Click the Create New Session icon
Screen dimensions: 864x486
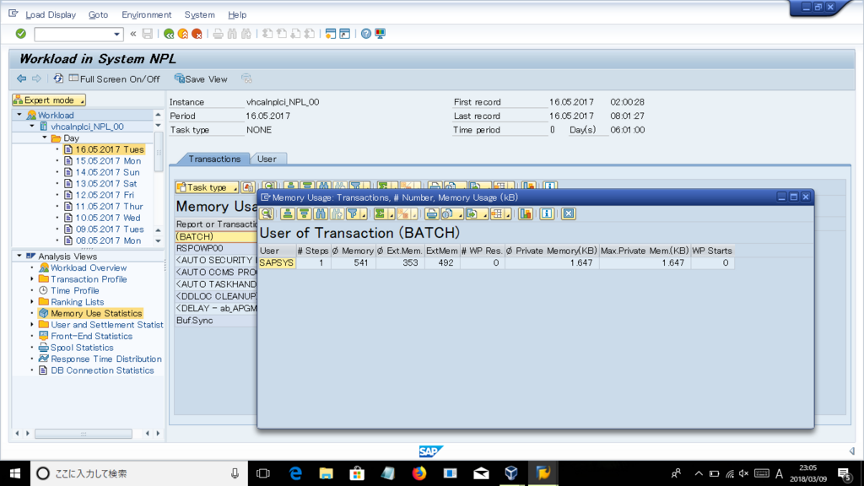point(331,34)
